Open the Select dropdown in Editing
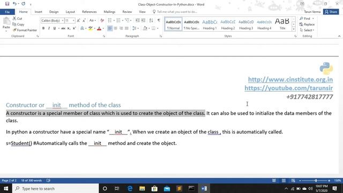This screenshot has width=343, height=193. tap(307, 30)
